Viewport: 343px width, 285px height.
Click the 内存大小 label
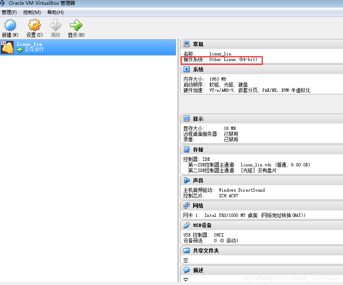pyautogui.click(x=194, y=79)
